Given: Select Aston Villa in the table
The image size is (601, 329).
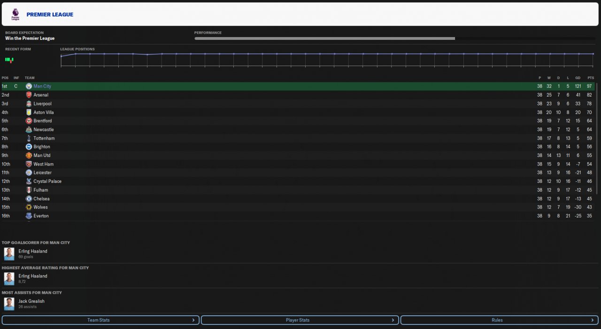Looking at the screenshot, I should click(x=44, y=112).
